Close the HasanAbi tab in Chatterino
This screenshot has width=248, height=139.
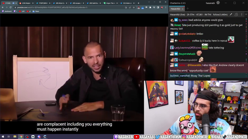point(183,9)
